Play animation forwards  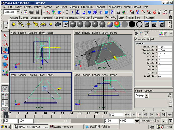(151, 115)
